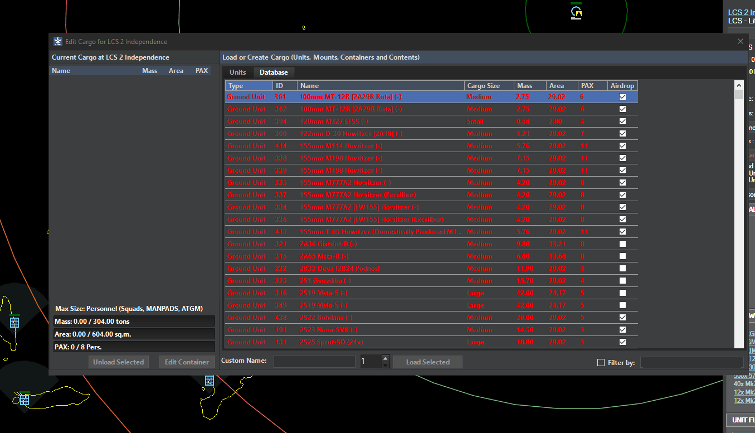This screenshot has height=433, width=755.
Task: Increase the load quantity with up arrow
Action: click(x=386, y=358)
